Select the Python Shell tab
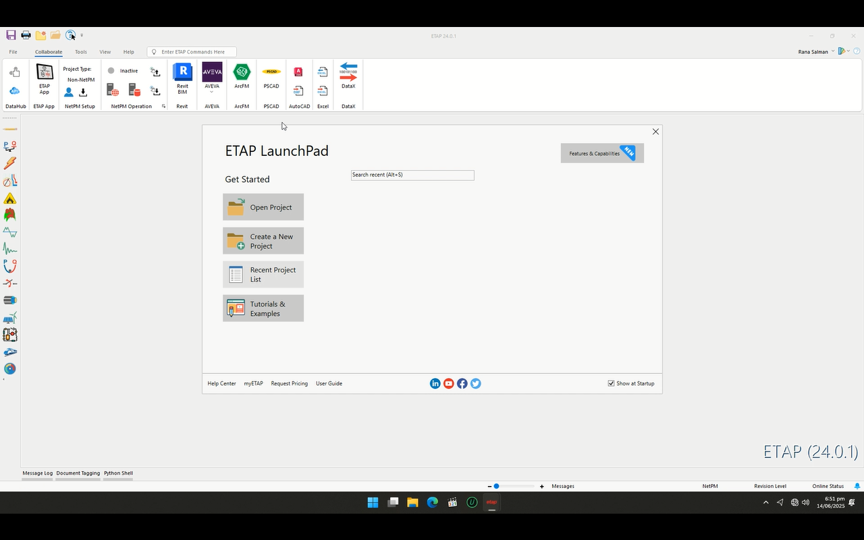864x540 pixels. click(118, 473)
